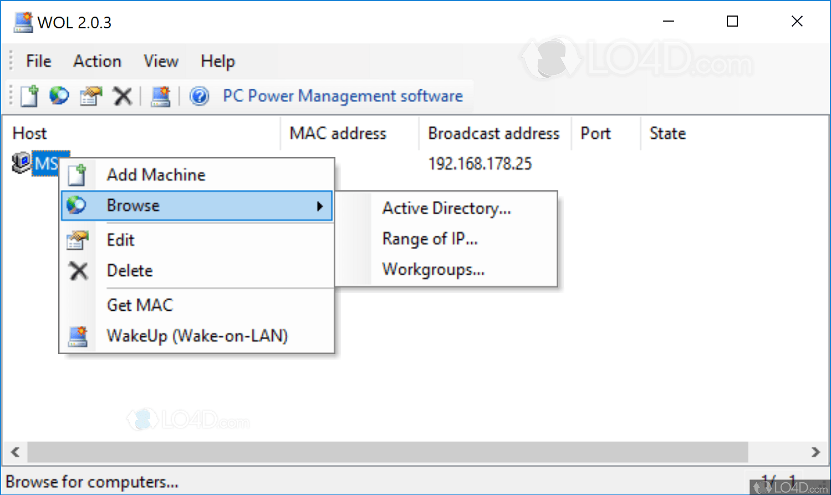The width and height of the screenshot is (831, 495).
Task: Sort by the MAC address column header
Action: (x=350, y=133)
